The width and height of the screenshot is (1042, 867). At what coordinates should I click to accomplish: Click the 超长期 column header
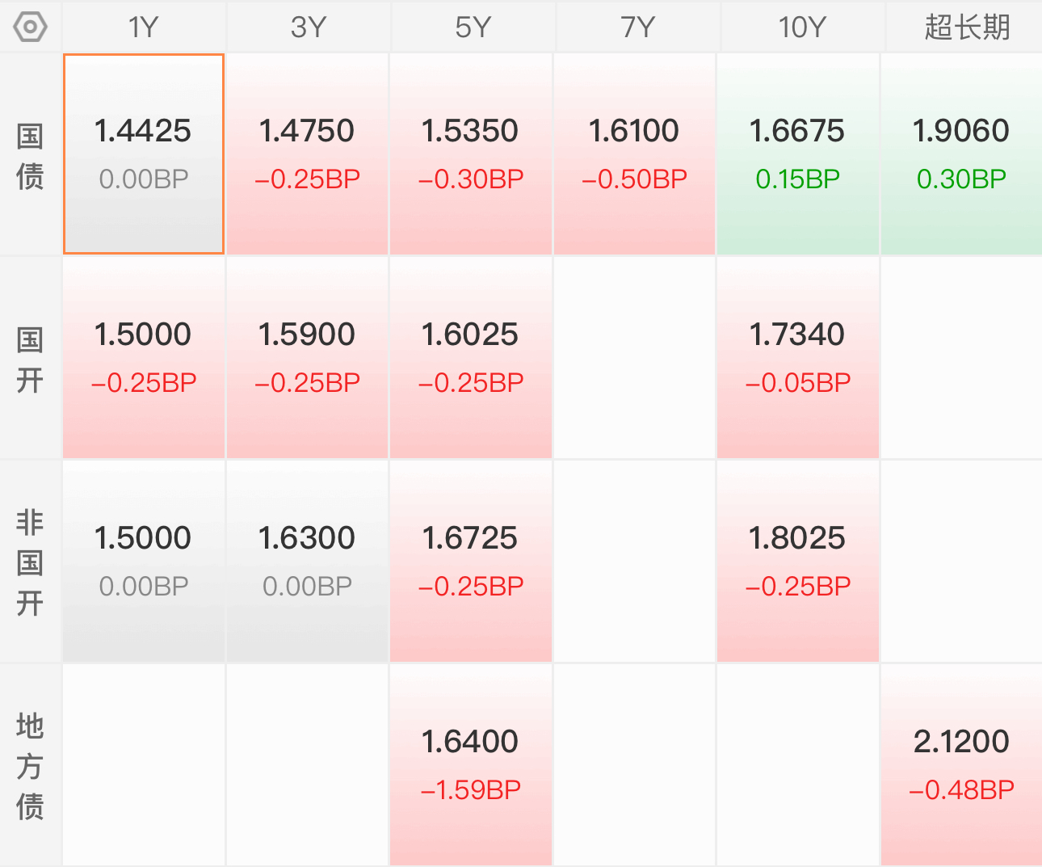coord(967,27)
